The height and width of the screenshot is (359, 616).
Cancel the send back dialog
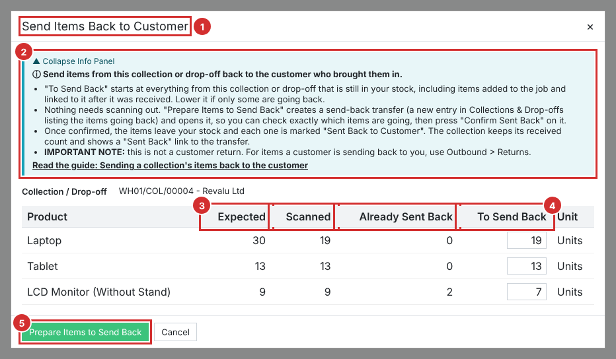175,333
